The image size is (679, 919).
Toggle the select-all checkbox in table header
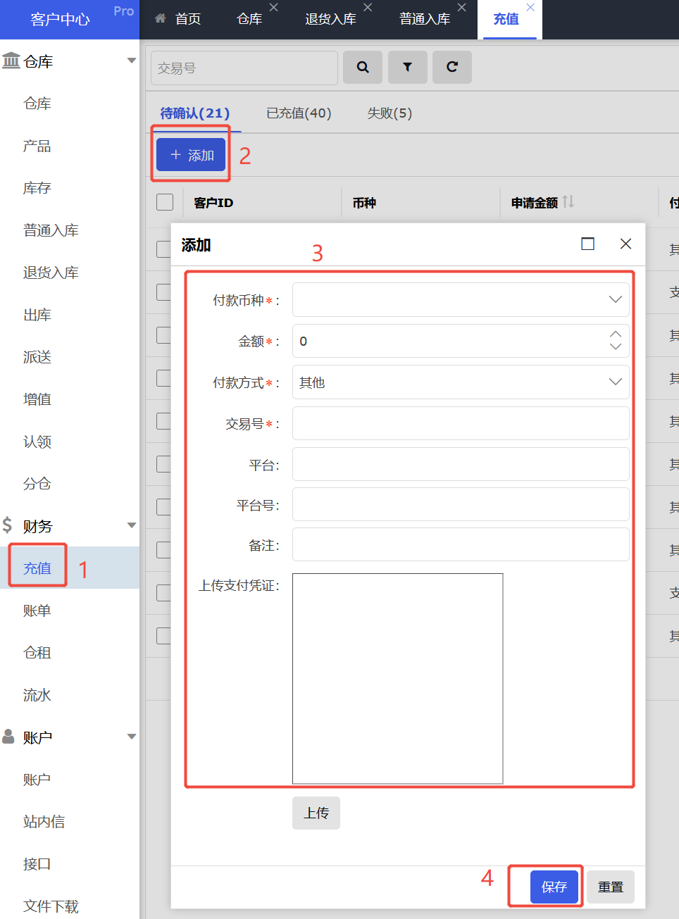(165, 202)
